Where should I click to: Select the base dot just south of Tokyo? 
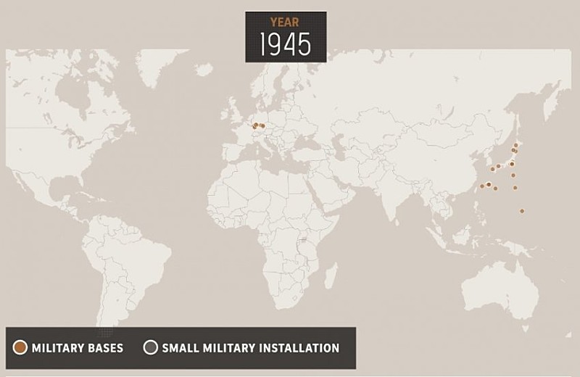513,175
